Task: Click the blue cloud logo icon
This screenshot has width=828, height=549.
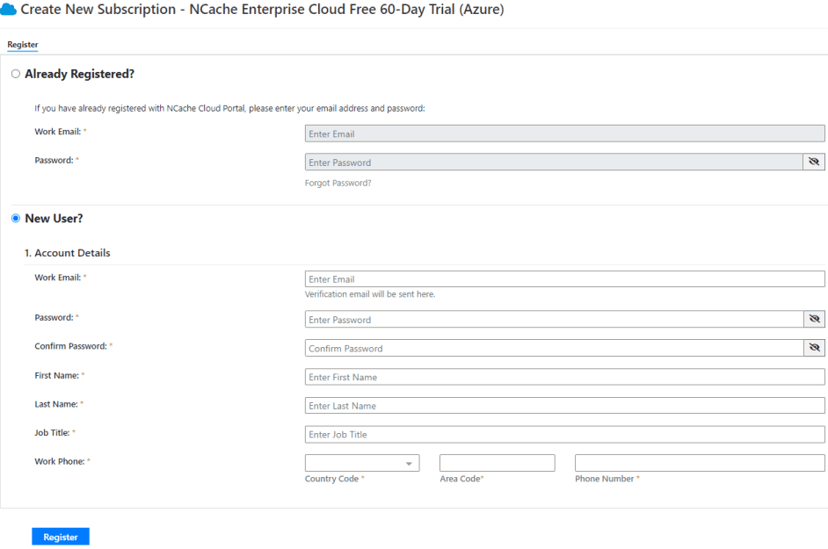Action: pos(8,10)
